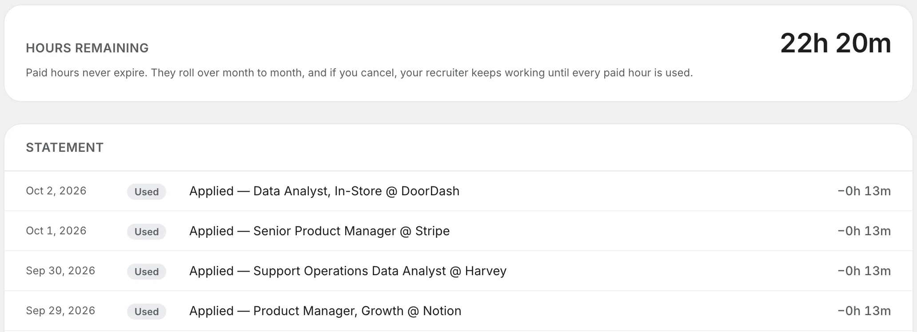
Task: Select the STATEMENT heading
Action: coord(64,147)
